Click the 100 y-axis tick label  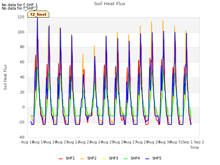pyautogui.click(x=21, y=32)
